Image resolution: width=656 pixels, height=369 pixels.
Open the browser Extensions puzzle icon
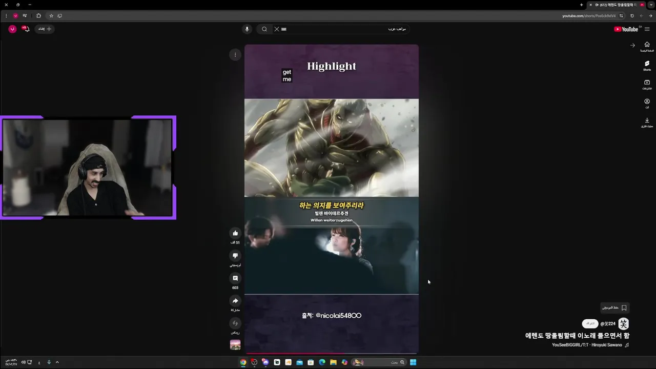[x=38, y=16]
